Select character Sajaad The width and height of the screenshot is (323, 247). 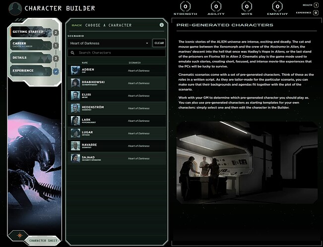tap(117, 158)
